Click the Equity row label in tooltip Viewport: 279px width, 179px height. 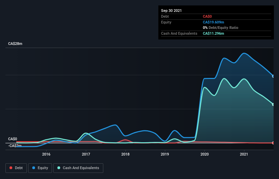point(166,22)
